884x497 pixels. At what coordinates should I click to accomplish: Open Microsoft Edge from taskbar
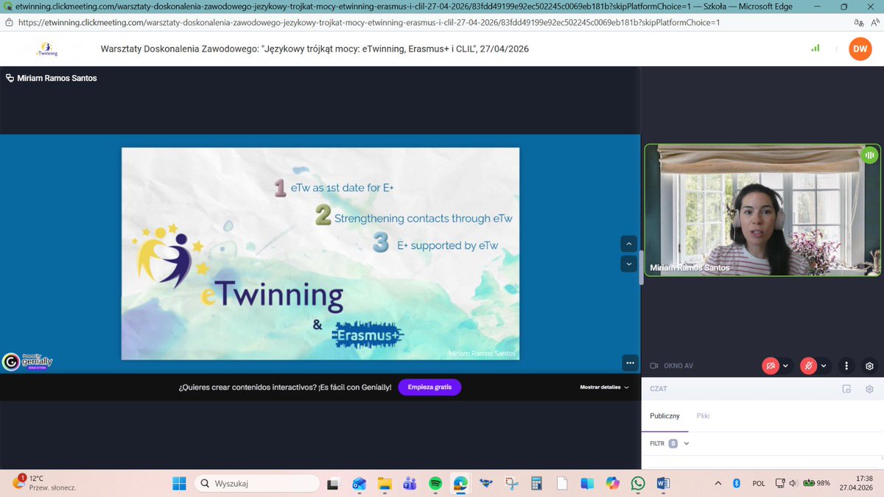[x=460, y=484]
